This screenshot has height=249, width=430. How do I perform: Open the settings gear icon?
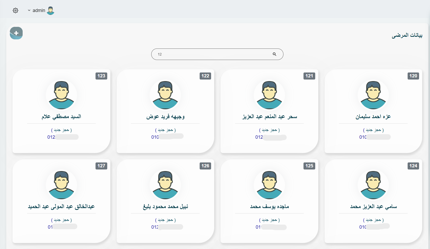(x=16, y=10)
